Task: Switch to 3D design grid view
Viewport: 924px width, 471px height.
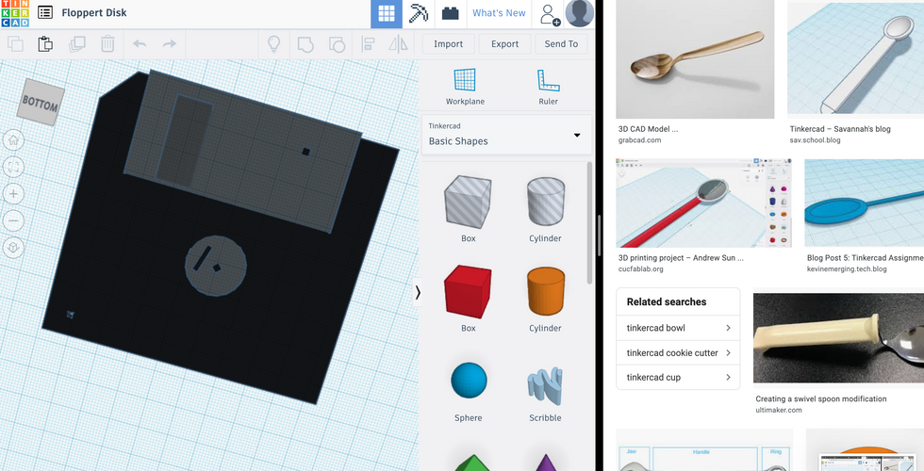Action: (x=387, y=13)
